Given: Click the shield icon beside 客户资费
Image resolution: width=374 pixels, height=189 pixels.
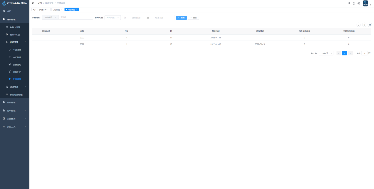Looking at the screenshot, I should 10,57.
